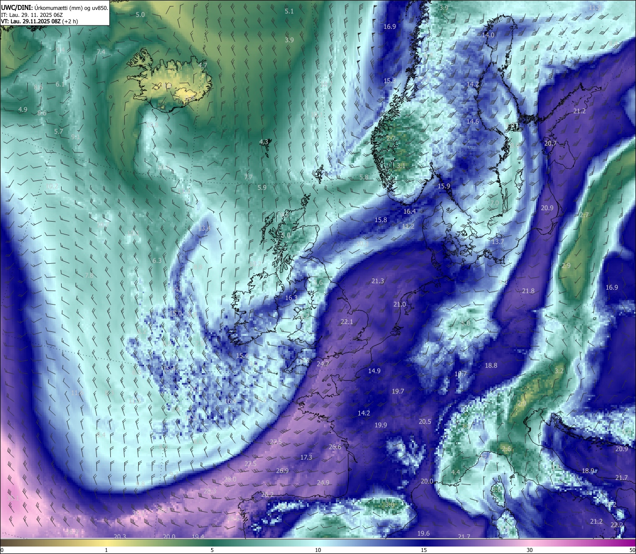Select the 7.7 value on the map
636x554 pixels.
(x=248, y=177)
